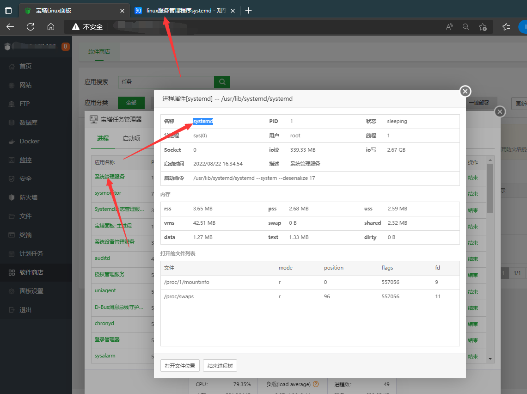This screenshot has height=394, width=527.
Task: Open read aloud icon in address bar
Action: (x=449, y=27)
